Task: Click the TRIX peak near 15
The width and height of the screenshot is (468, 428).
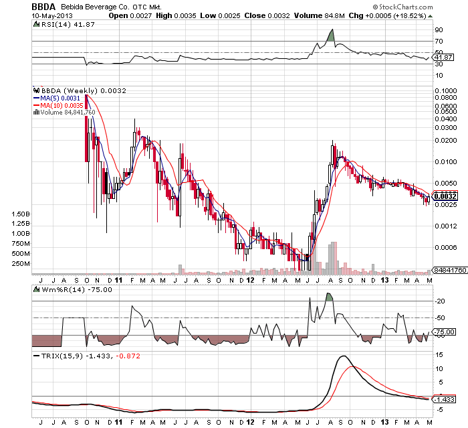Action: (343, 356)
